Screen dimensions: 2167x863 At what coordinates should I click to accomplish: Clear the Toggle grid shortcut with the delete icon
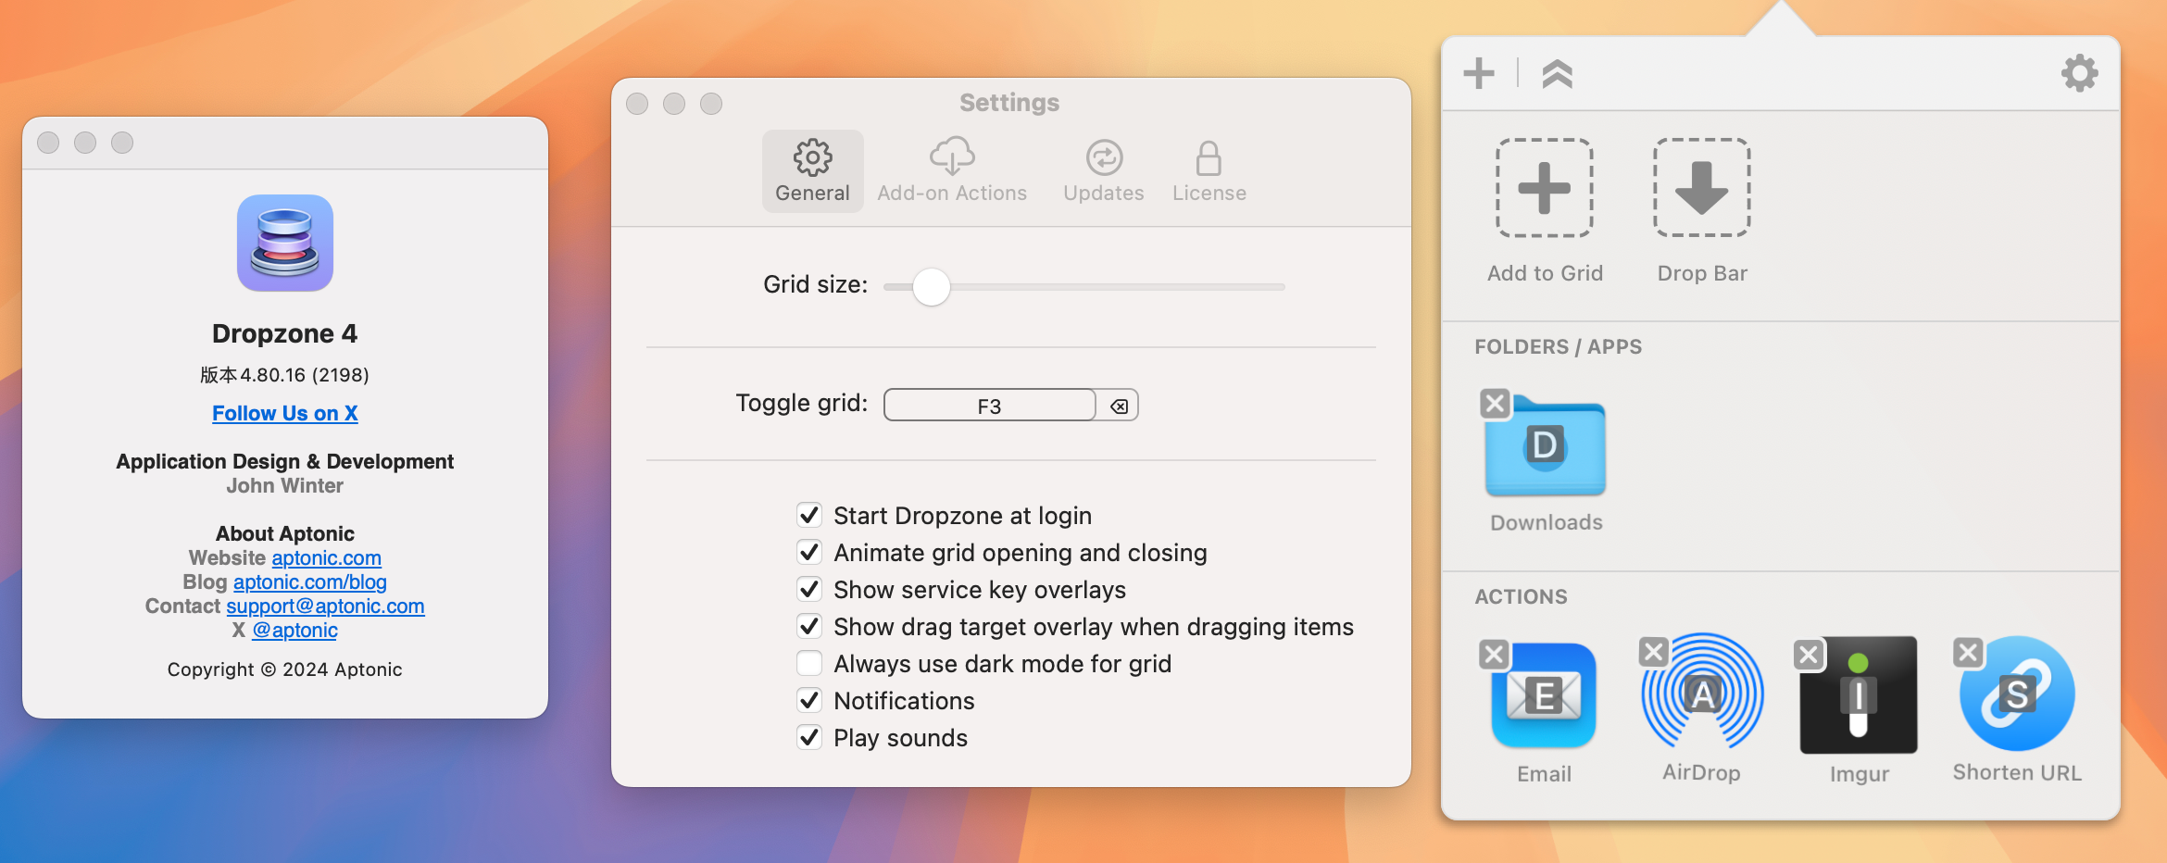click(1119, 406)
